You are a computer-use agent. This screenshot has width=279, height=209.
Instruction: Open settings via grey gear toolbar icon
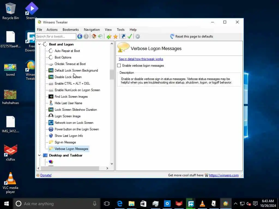tap(138, 36)
